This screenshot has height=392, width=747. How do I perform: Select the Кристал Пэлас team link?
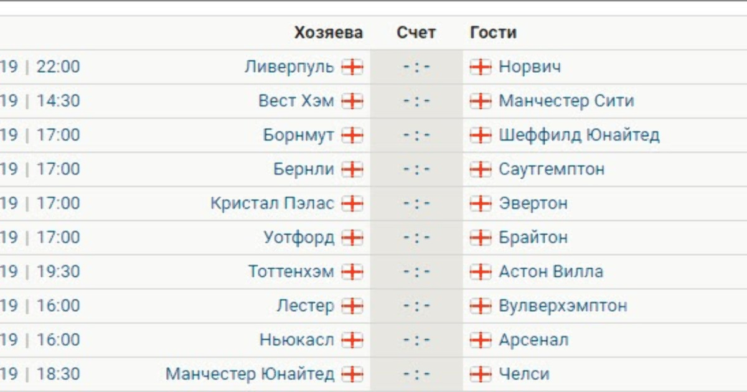272,203
